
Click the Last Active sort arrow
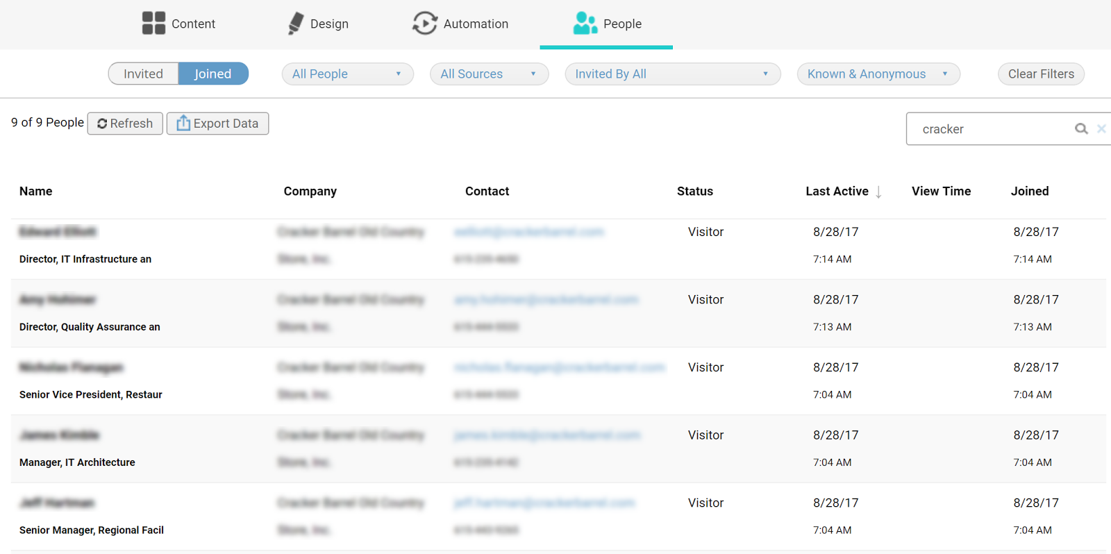tap(878, 192)
